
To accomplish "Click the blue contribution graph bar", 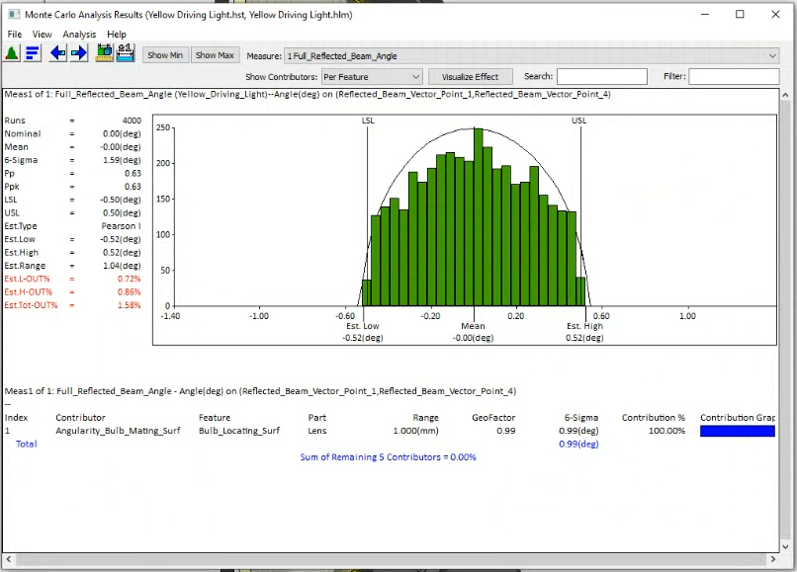I will tap(737, 431).
